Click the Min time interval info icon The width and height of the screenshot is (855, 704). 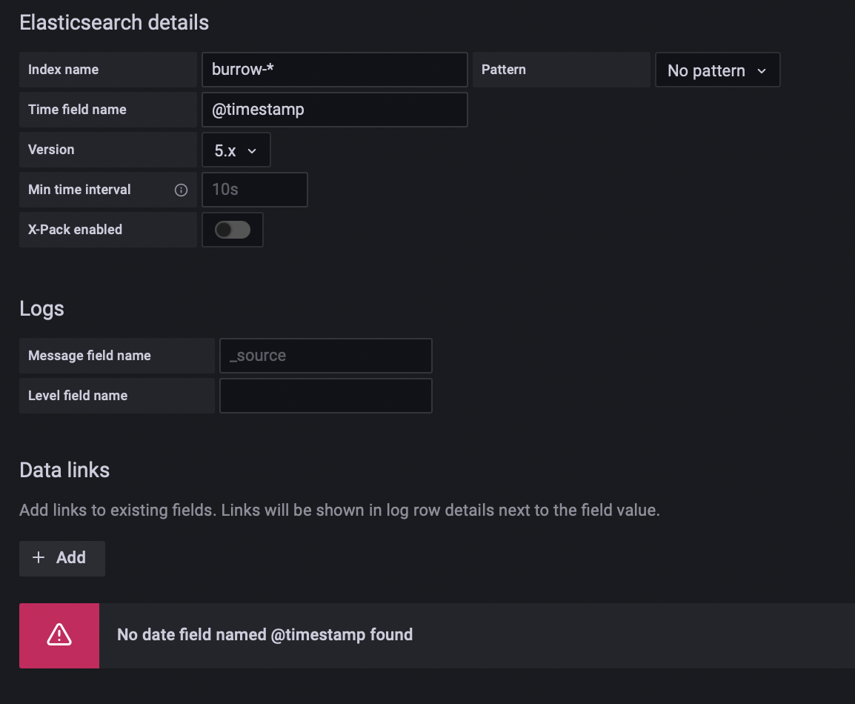[x=181, y=190]
